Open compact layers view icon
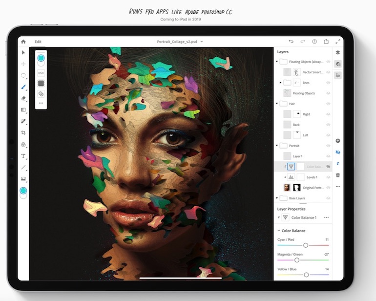376x301 pixels. [338, 53]
